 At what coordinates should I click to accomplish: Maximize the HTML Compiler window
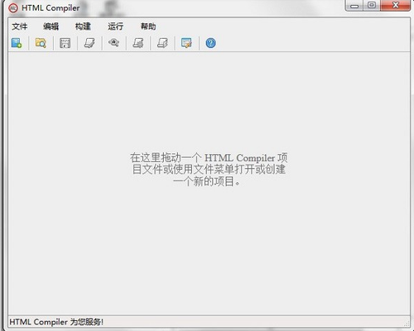point(372,5)
